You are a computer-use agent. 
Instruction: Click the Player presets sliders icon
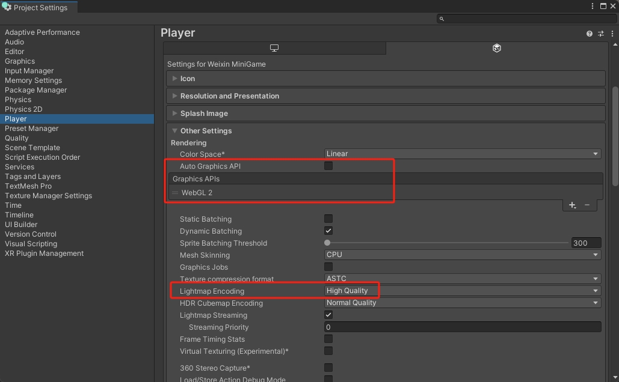pyautogui.click(x=600, y=34)
